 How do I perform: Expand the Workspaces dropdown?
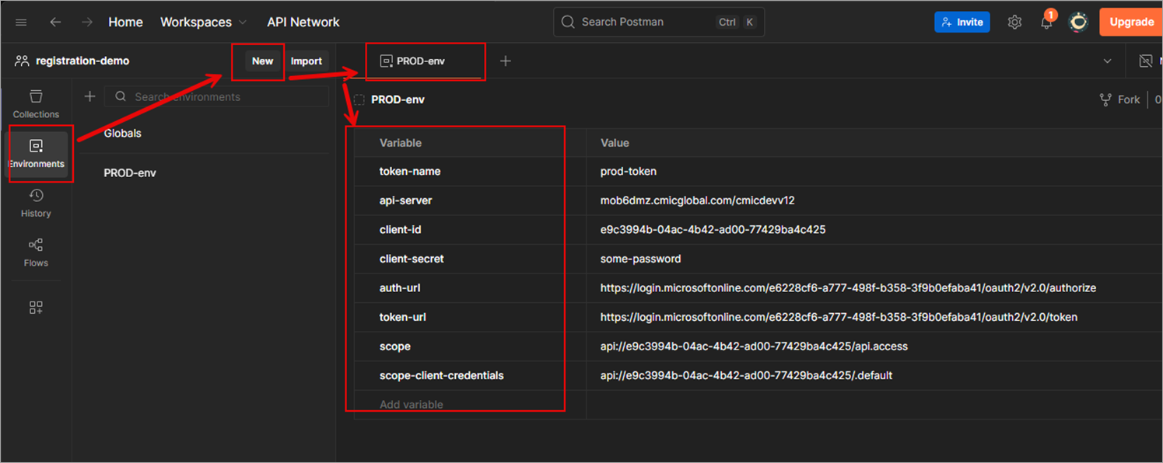(x=204, y=22)
